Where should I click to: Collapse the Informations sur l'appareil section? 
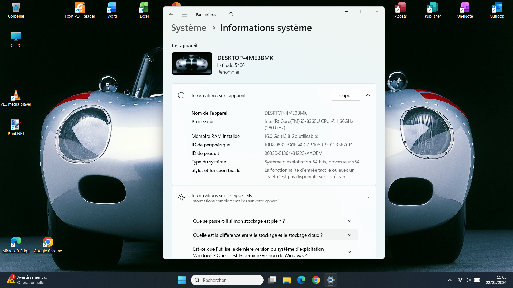(368, 95)
